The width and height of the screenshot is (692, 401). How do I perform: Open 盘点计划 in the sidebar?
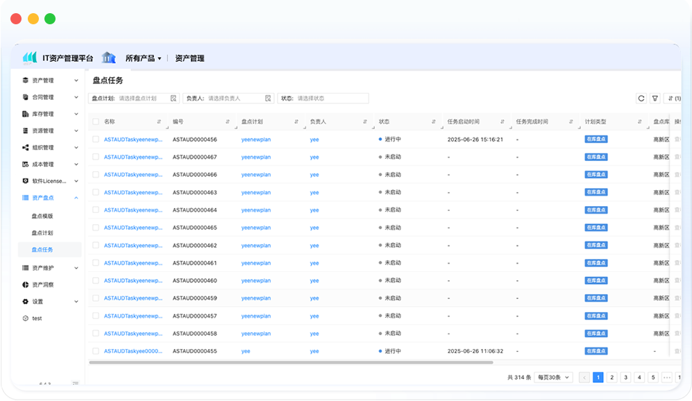(42, 232)
